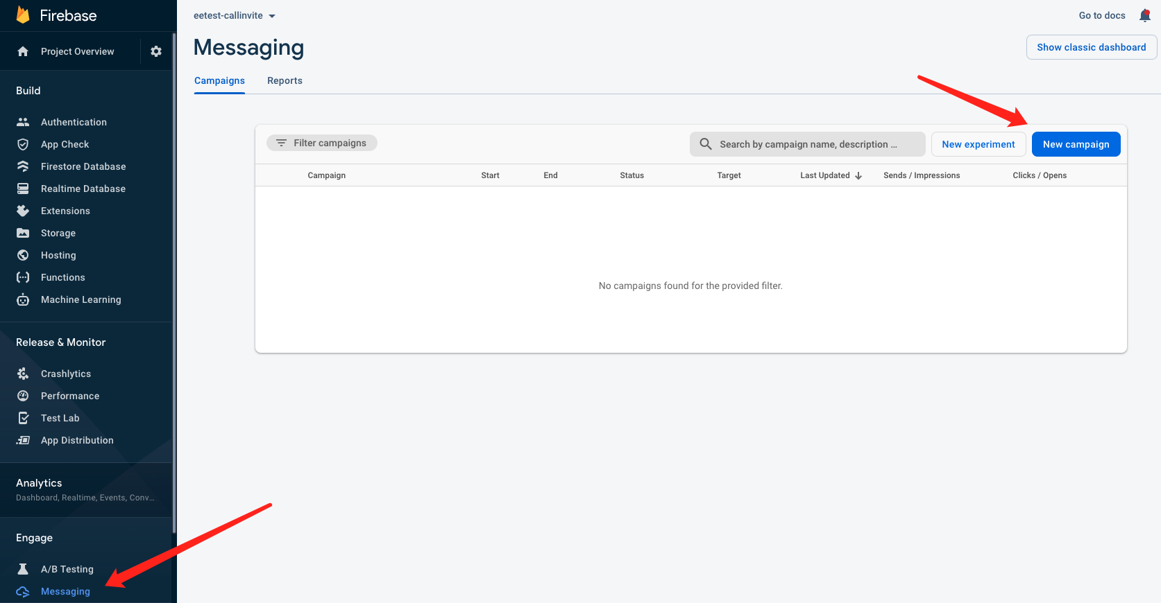Click the sidebar vertical scrollbar

(x=174, y=284)
